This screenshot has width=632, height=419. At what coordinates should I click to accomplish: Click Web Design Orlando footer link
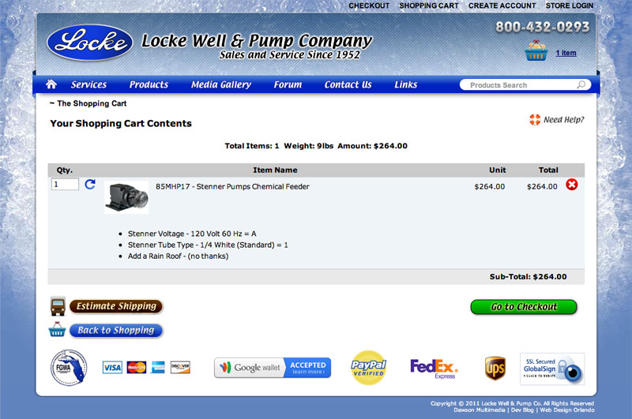567,410
